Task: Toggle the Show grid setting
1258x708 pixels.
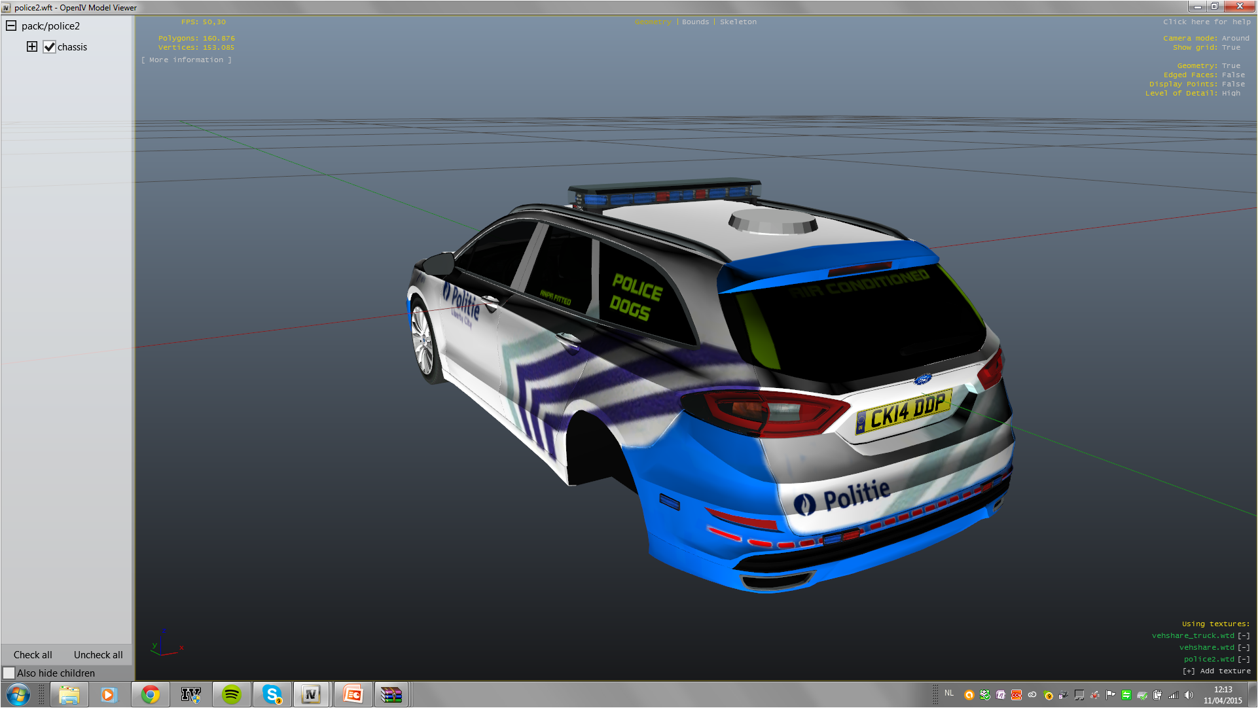Action: (x=1206, y=47)
